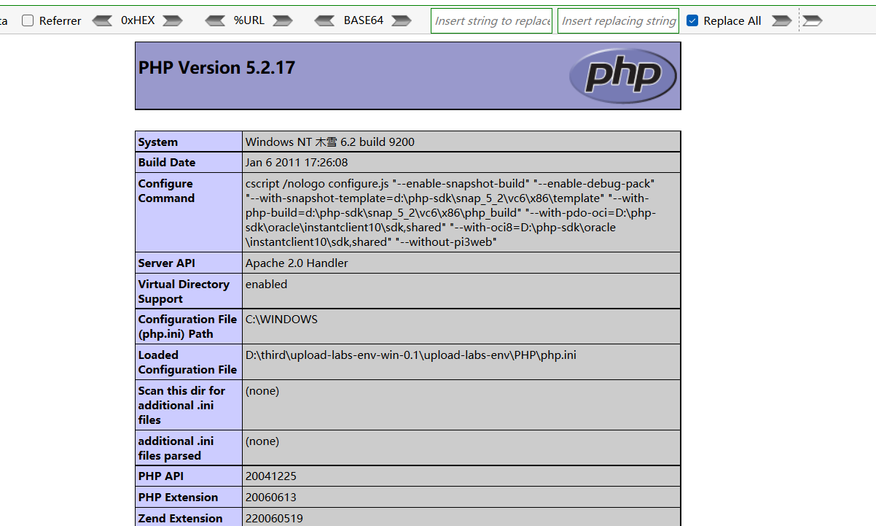Focus the 'Insert string to replace' field
This screenshot has width=876, height=526.
(x=492, y=20)
